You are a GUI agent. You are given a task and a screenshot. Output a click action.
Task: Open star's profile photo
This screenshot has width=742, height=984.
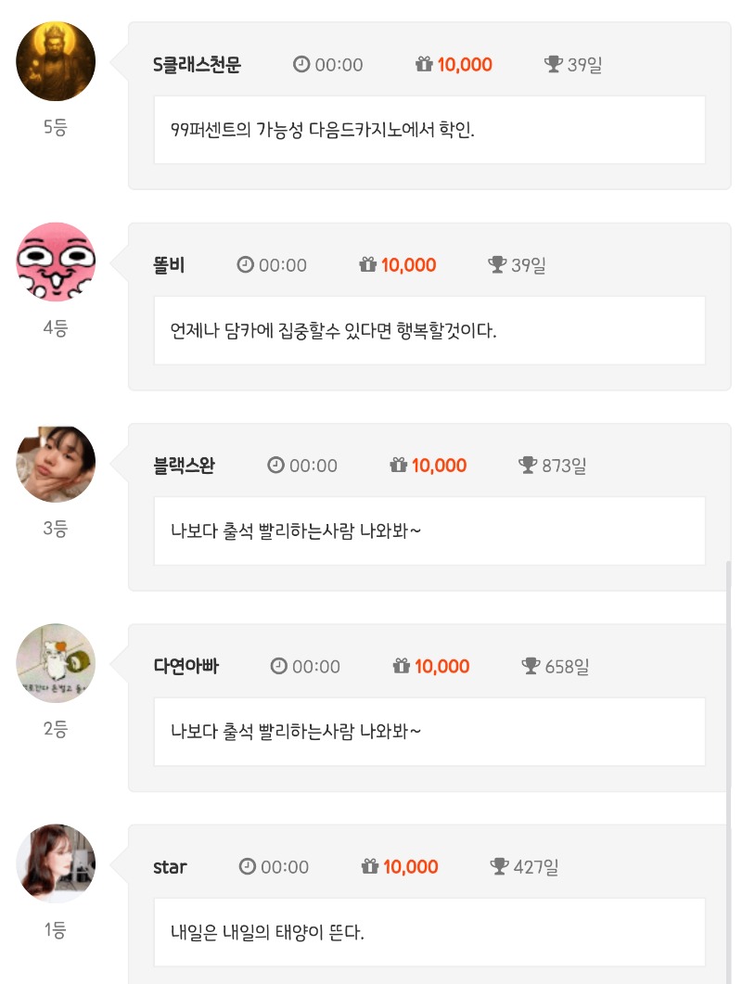pyautogui.click(x=56, y=863)
